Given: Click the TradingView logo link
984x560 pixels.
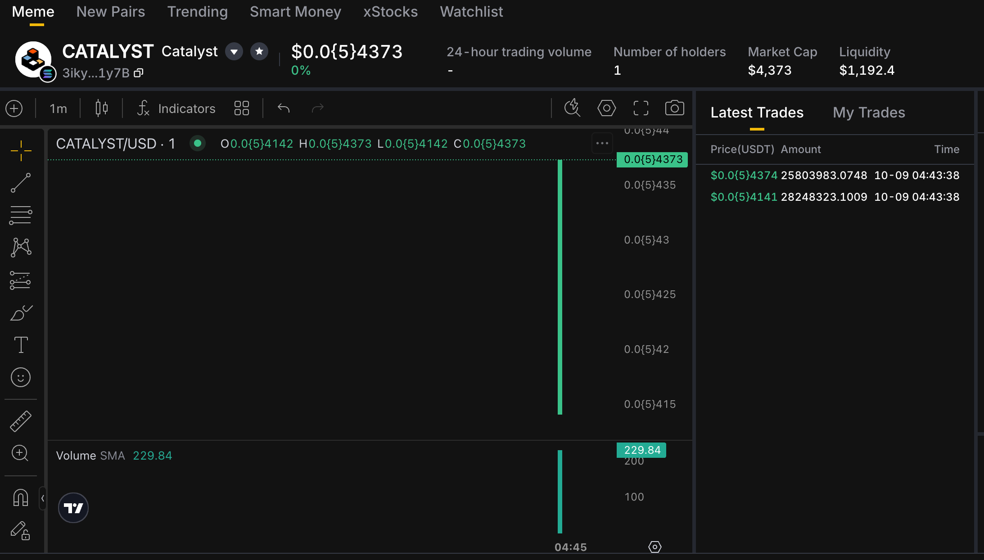Looking at the screenshot, I should tap(73, 508).
